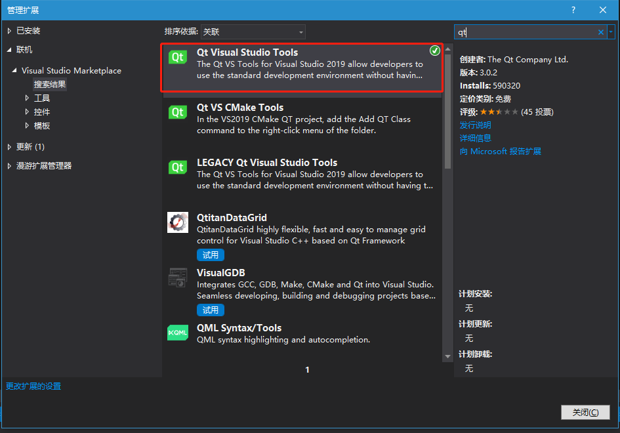Select the Qt VS CMake Tools title
Image resolution: width=620 pixels, height=433 pixels.
pyautogui.click(x=240, y=108)
